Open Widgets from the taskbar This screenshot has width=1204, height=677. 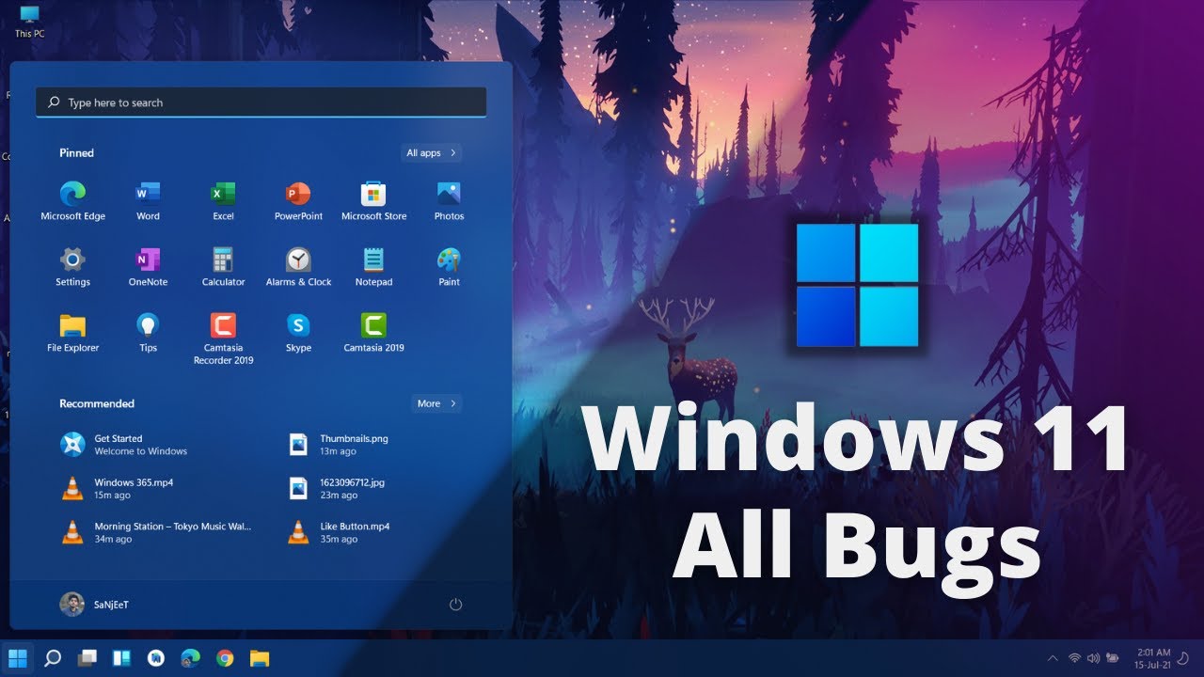tap(121, 657)
